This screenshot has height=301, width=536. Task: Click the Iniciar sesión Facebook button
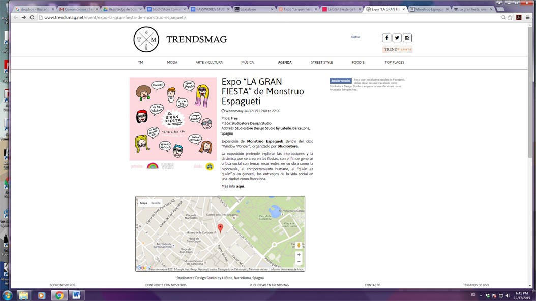[x=340, y=81]
